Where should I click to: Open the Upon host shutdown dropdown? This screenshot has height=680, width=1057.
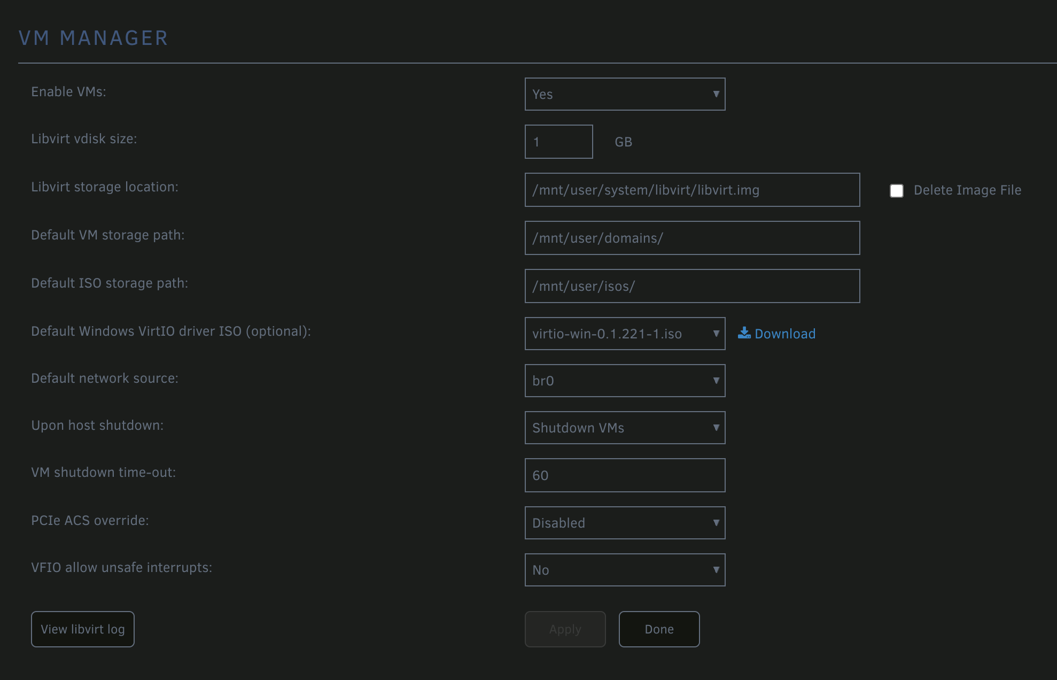coord(625,428)
